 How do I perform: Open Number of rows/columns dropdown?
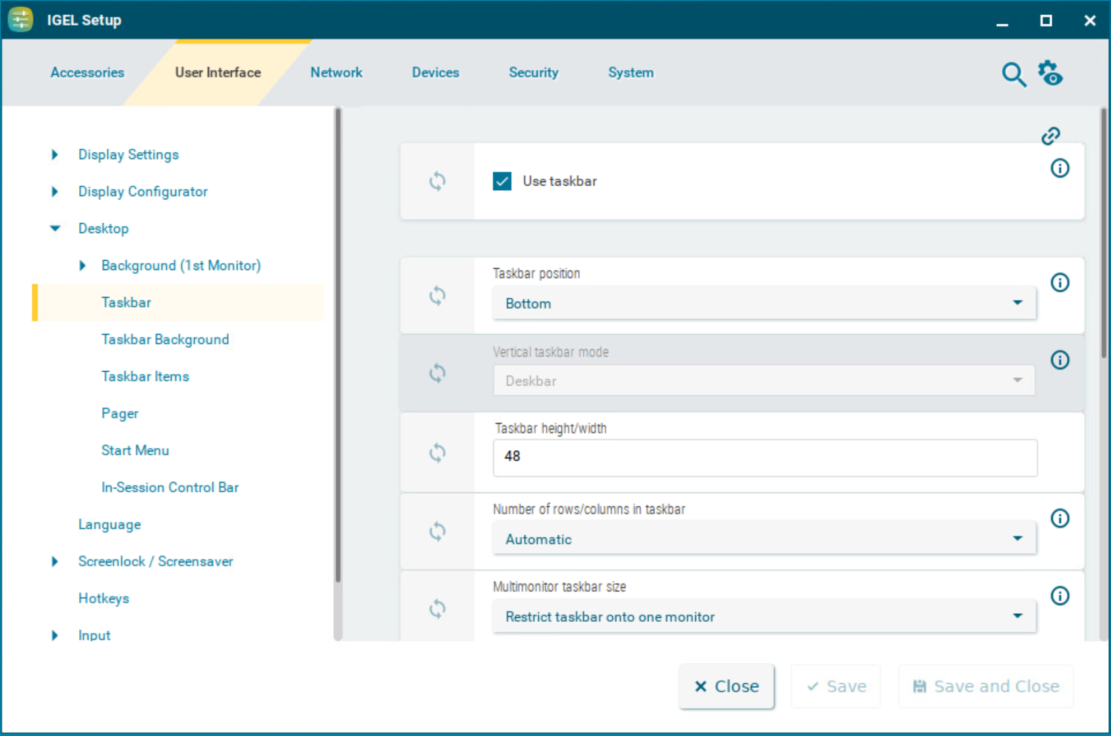point(764,539)
